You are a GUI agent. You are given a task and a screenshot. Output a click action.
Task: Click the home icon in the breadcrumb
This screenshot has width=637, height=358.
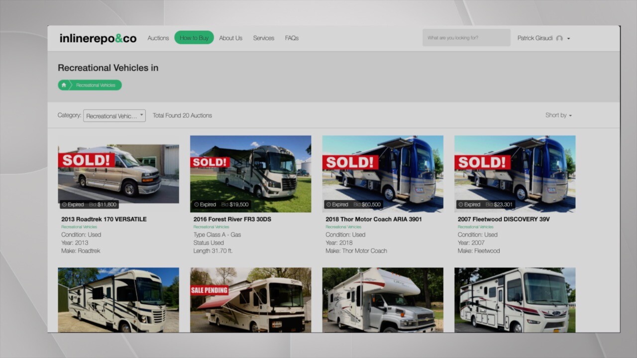click(64, 85)
